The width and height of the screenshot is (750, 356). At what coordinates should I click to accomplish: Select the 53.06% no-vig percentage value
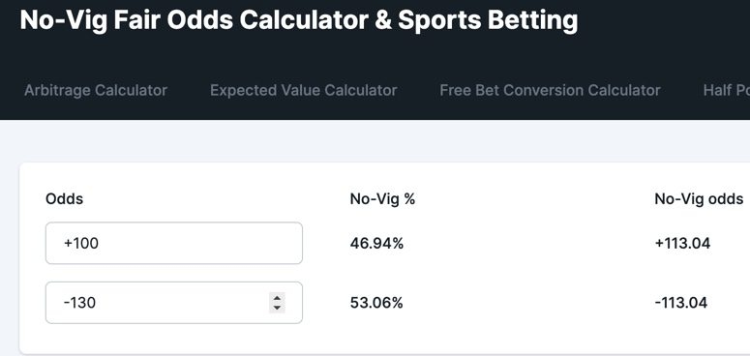tap(376, 303)
